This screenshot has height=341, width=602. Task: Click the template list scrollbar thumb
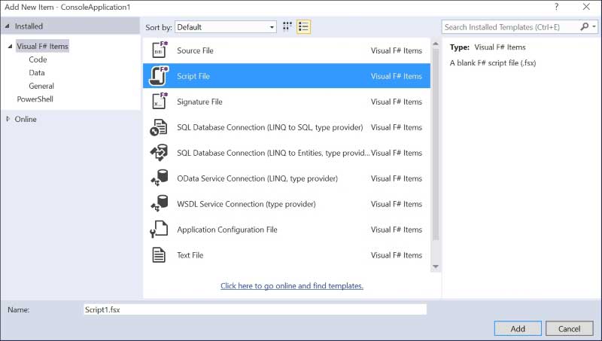[x=436, y=144]
